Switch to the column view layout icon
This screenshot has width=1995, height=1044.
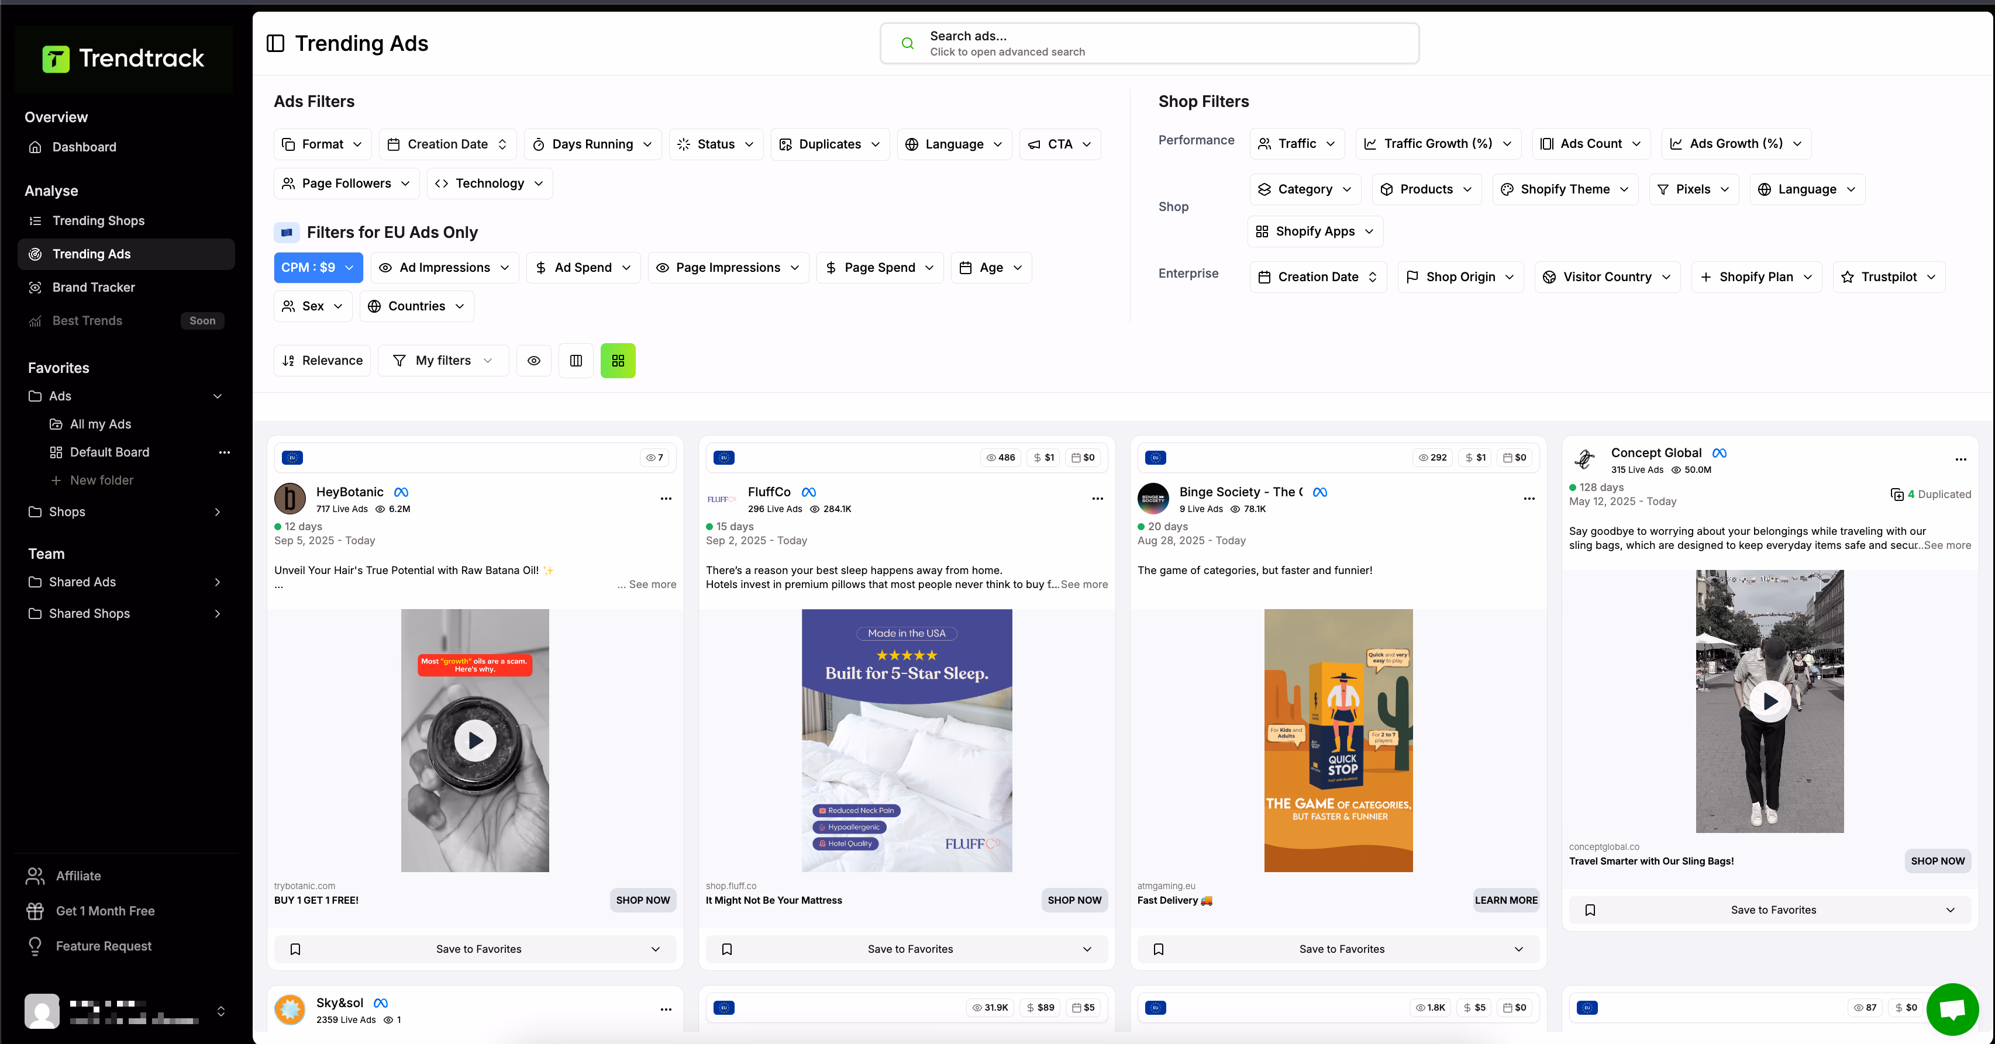click(576, 361)
